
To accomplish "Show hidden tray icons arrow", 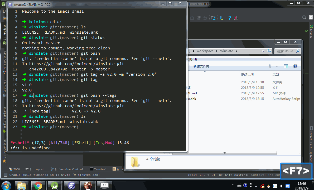I will pyautogui.click(x=256, y=186).
